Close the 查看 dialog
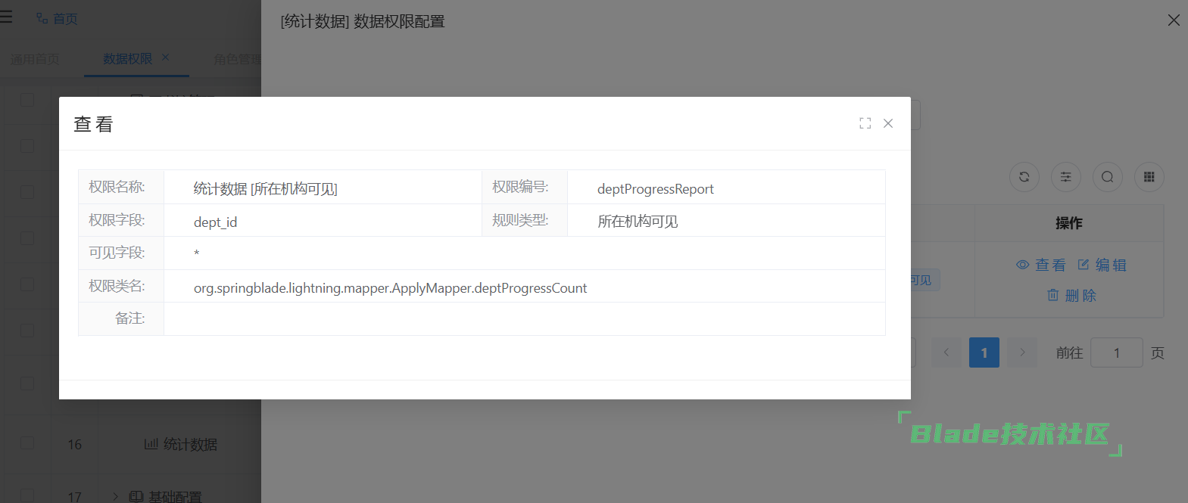 pyautogui.click(x=888, y=123)
